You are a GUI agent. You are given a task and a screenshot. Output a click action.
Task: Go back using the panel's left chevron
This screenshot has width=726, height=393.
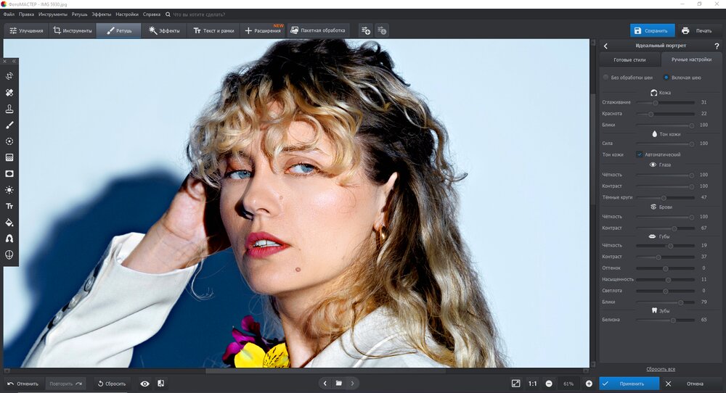[x=605, y=46]
